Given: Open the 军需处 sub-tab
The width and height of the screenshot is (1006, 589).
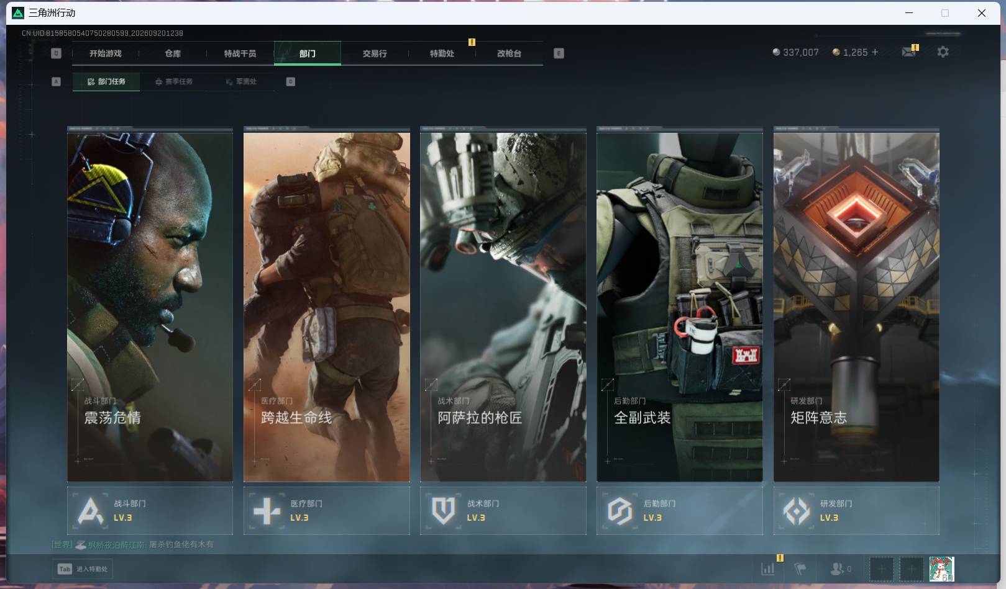Looking at the screenshot, I should 241,81.
